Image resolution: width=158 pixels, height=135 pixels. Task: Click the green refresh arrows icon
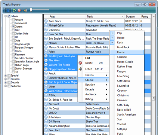14,10
